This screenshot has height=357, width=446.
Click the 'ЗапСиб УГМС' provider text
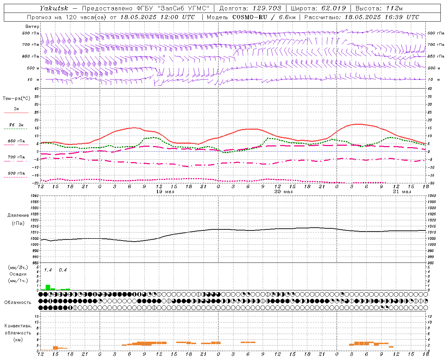pos(184,8)
